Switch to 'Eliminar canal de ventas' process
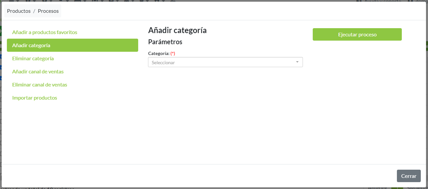The width and height of the screenshot is (428, 189). point(40,85)
